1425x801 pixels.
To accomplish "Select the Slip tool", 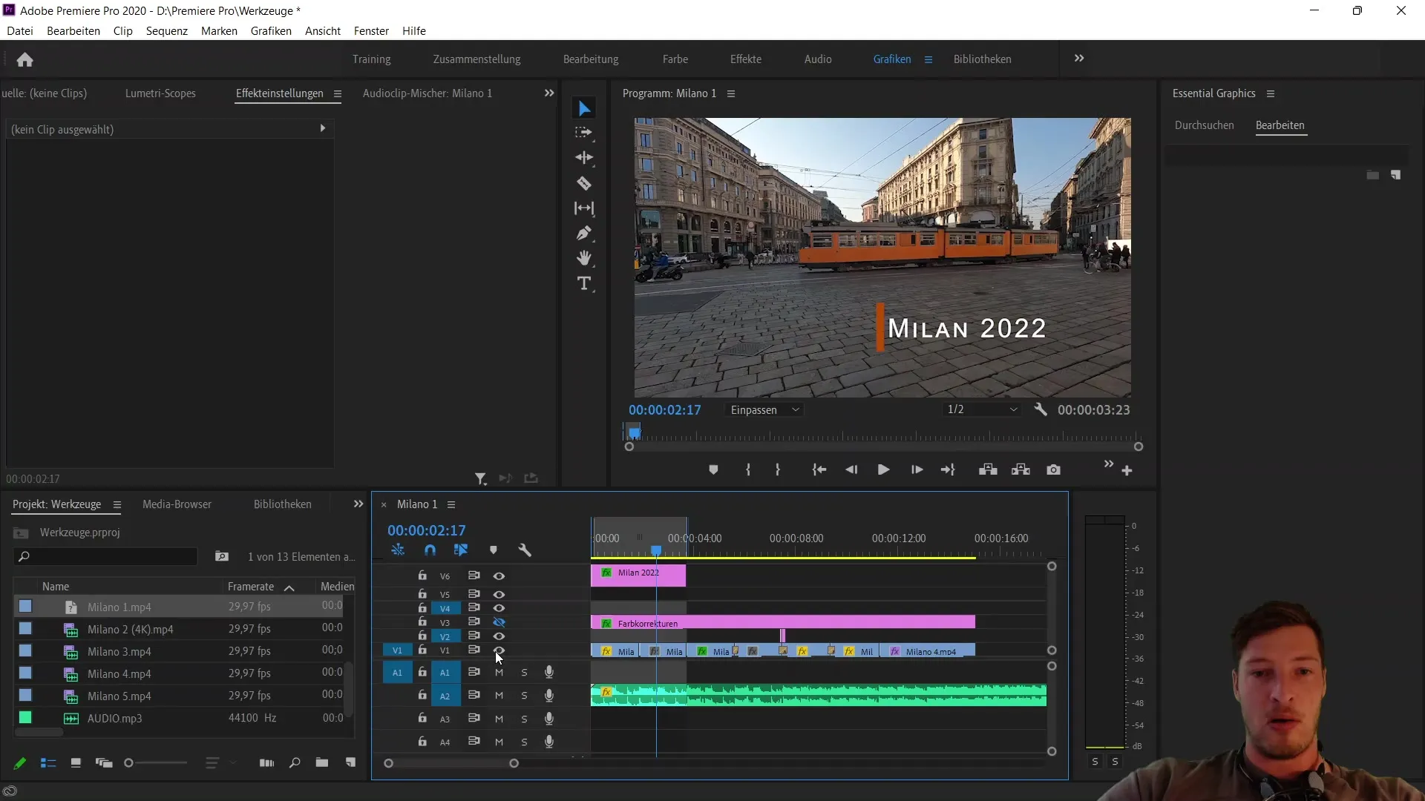I will coord(584,208).
